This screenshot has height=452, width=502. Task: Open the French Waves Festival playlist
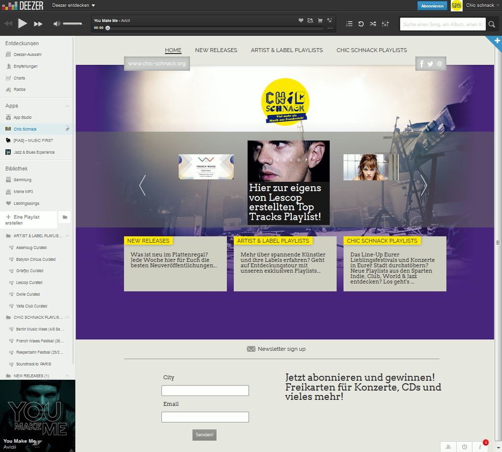tap(40, 341)
